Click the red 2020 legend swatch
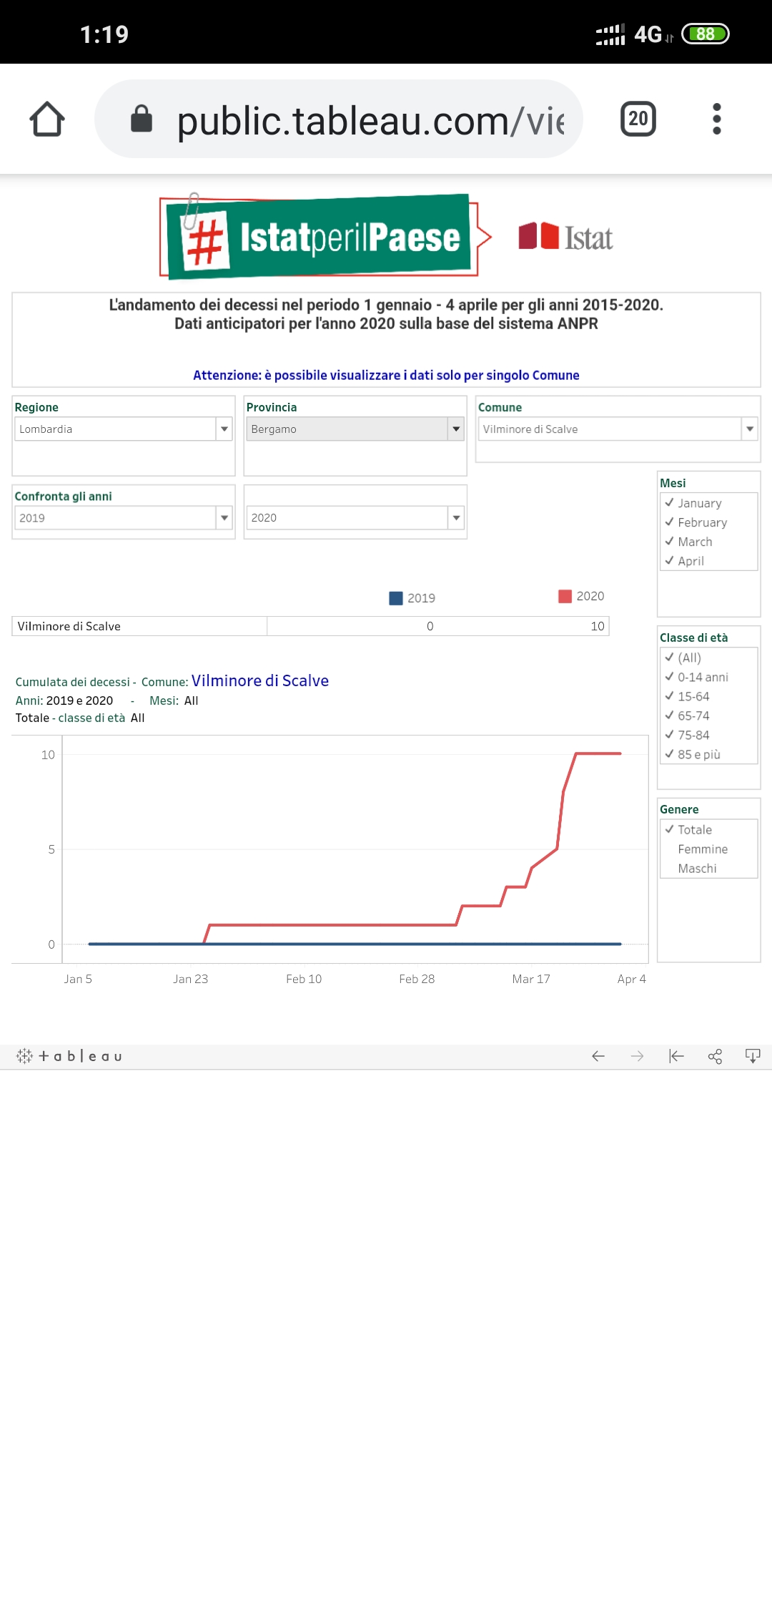The image size is (772, 1607). pos(565,597)
